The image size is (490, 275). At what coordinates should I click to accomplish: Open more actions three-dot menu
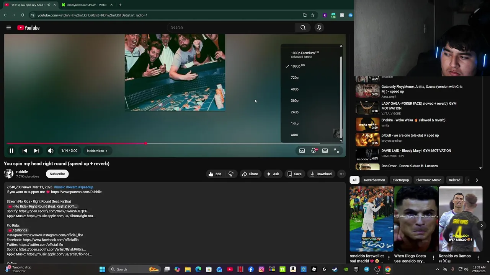coord(341,174)
